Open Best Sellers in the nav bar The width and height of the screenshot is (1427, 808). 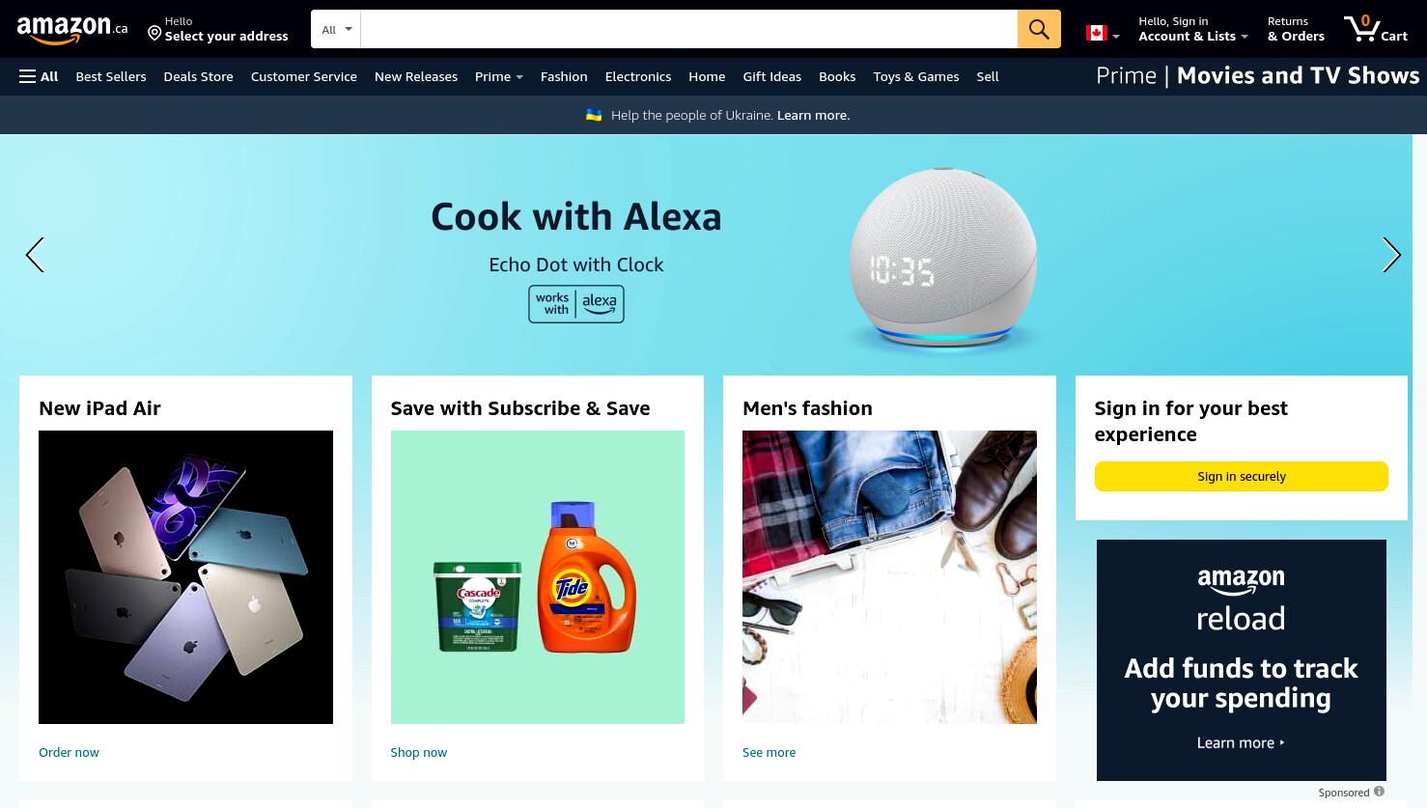(x=111, y=76)
